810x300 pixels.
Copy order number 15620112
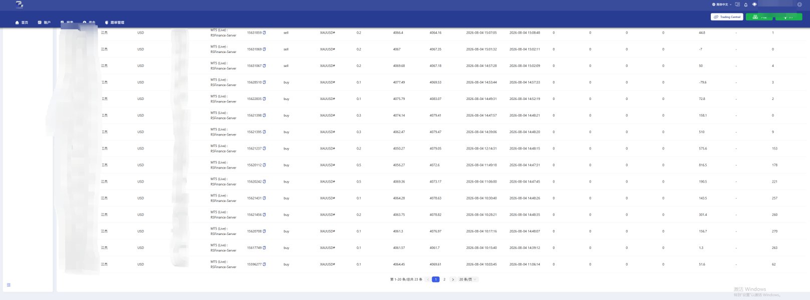click(x=264, y=165)
